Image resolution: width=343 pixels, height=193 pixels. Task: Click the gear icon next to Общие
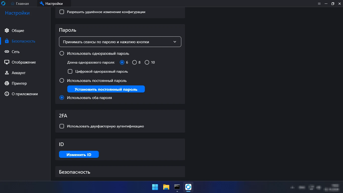pyautogui.click(x=7, y=31)
